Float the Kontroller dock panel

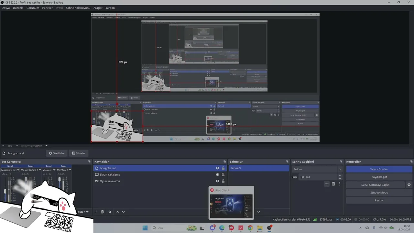pyautogui.click(x=411, y=161)
